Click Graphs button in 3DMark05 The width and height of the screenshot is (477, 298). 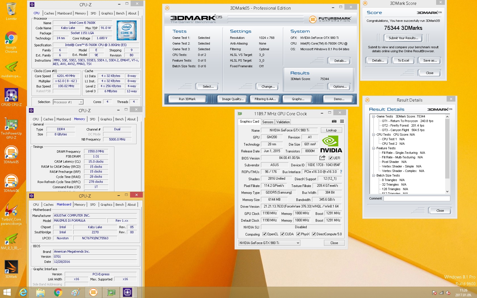(x=298, y=99)
